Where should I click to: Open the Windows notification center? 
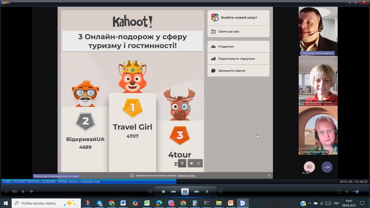point(362,203)
